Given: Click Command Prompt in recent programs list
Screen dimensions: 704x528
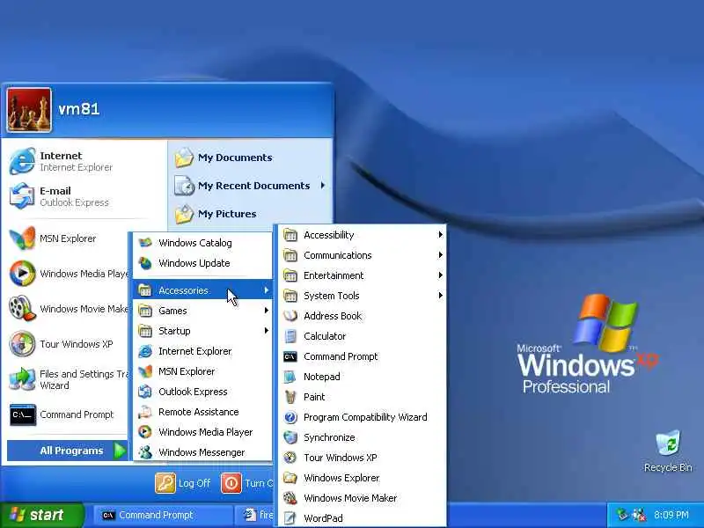Looking at the screenshot, I should [68, 414].
